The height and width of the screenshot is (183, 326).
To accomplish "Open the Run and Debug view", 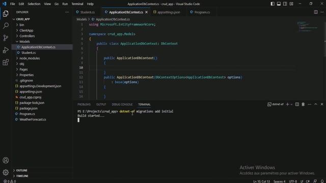I will (x=6, y=50).
